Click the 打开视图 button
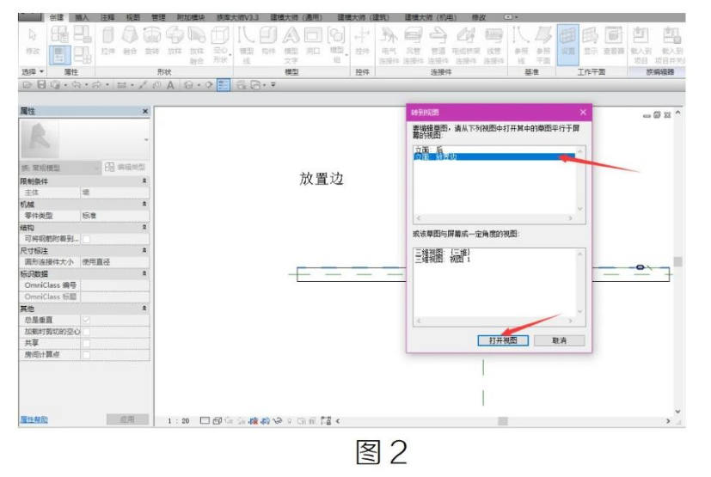Viewport: 711px width, 477px height. coord(503,340)
